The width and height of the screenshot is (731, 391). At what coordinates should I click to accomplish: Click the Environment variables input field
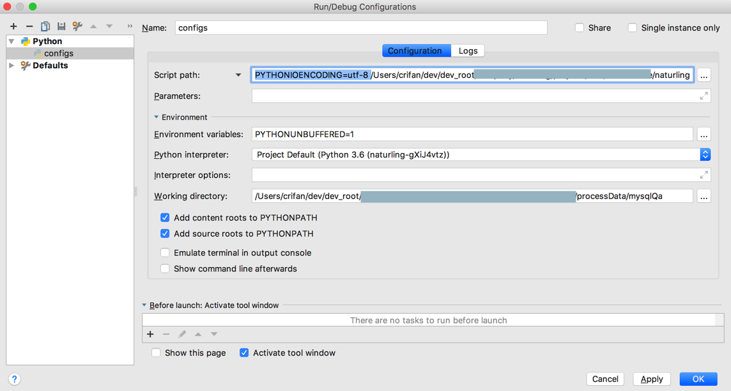point(472,134)
